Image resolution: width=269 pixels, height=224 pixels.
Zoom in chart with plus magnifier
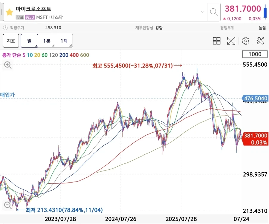click(8, 65)
